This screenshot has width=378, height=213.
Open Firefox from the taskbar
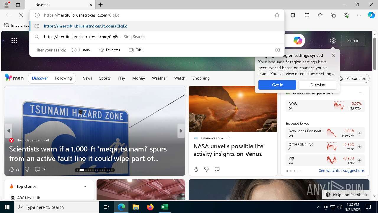click(150, 207)
